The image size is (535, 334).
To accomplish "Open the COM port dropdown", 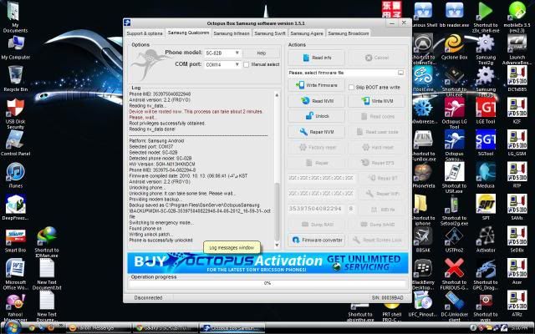I will 223,64.
